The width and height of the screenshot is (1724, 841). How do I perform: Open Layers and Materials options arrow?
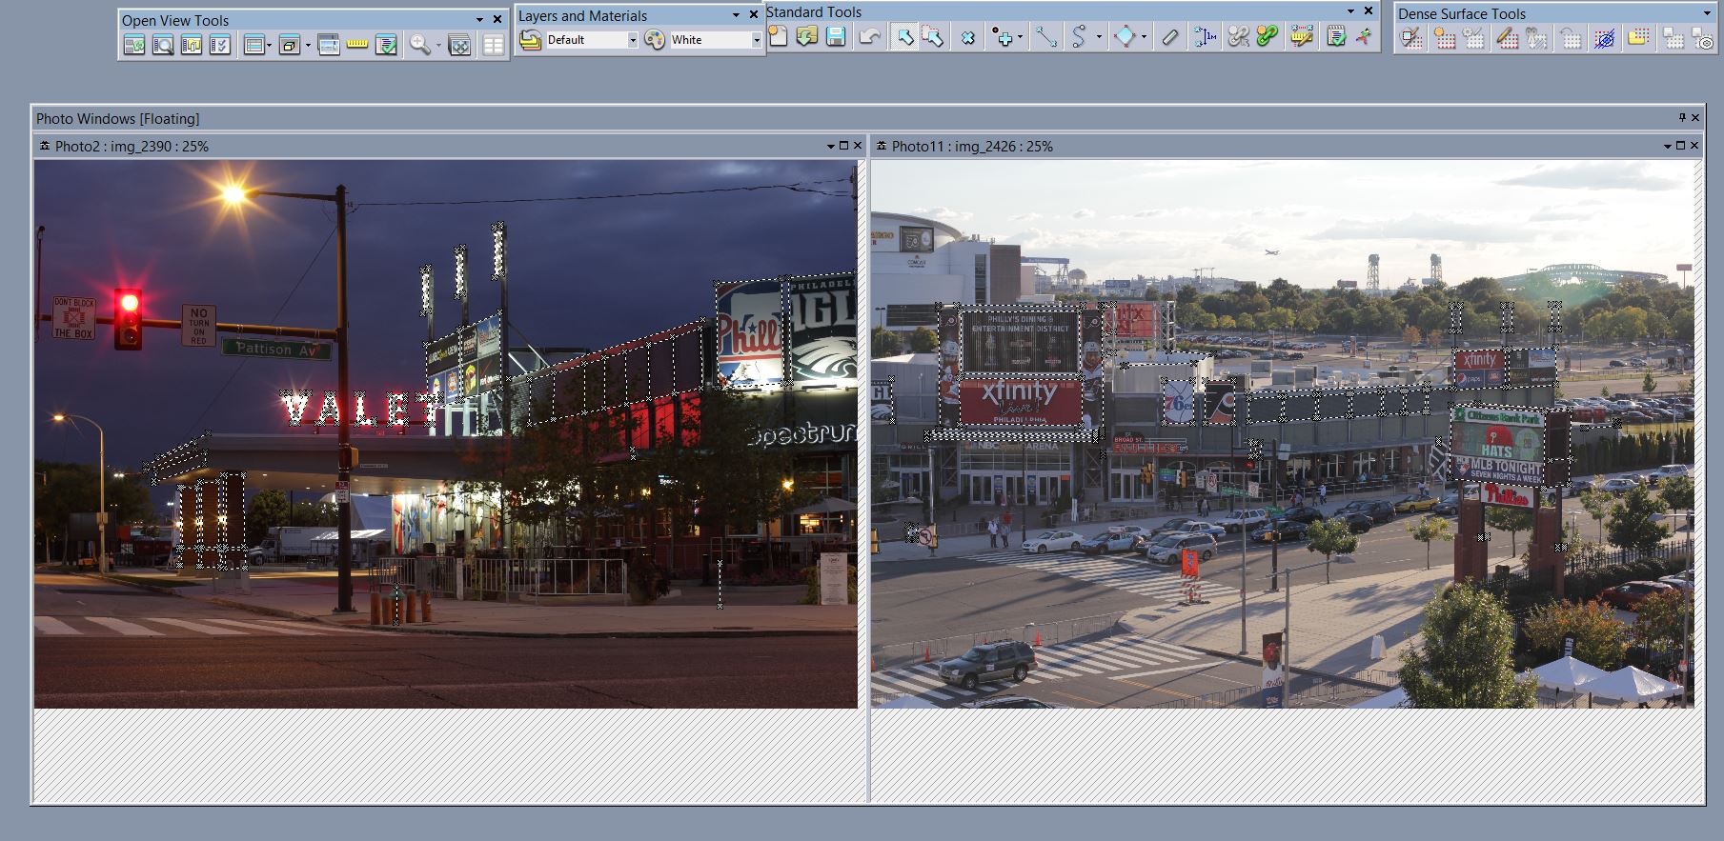coord(736,15)
